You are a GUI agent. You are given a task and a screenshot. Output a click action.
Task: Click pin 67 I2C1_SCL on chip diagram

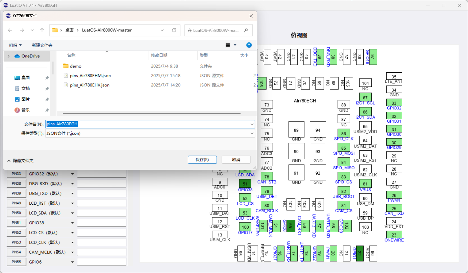coord(365,97)
